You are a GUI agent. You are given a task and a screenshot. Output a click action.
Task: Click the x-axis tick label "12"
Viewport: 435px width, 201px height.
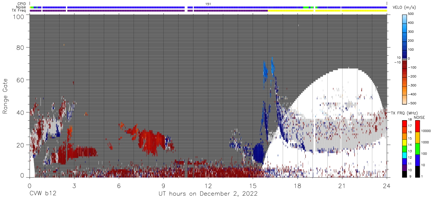tap(208, 186)
